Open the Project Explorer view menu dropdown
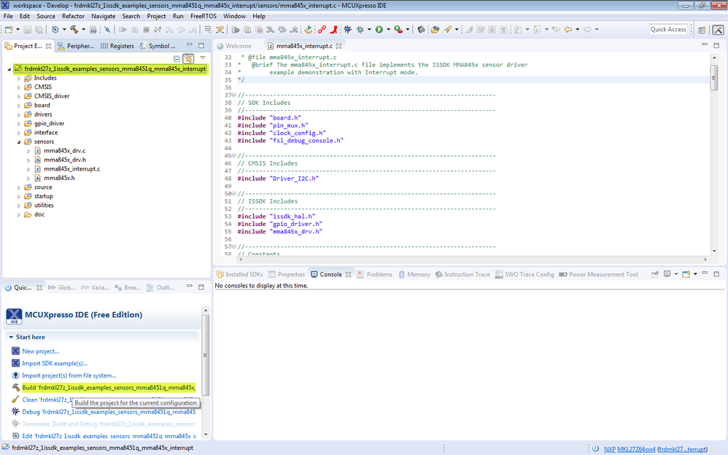 (x=203, y=58)
